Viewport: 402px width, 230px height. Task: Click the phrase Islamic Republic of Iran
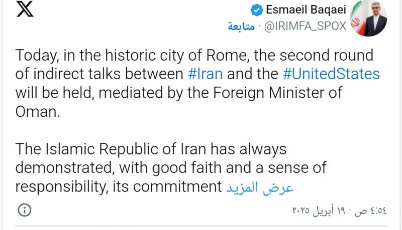click(119, 149)
